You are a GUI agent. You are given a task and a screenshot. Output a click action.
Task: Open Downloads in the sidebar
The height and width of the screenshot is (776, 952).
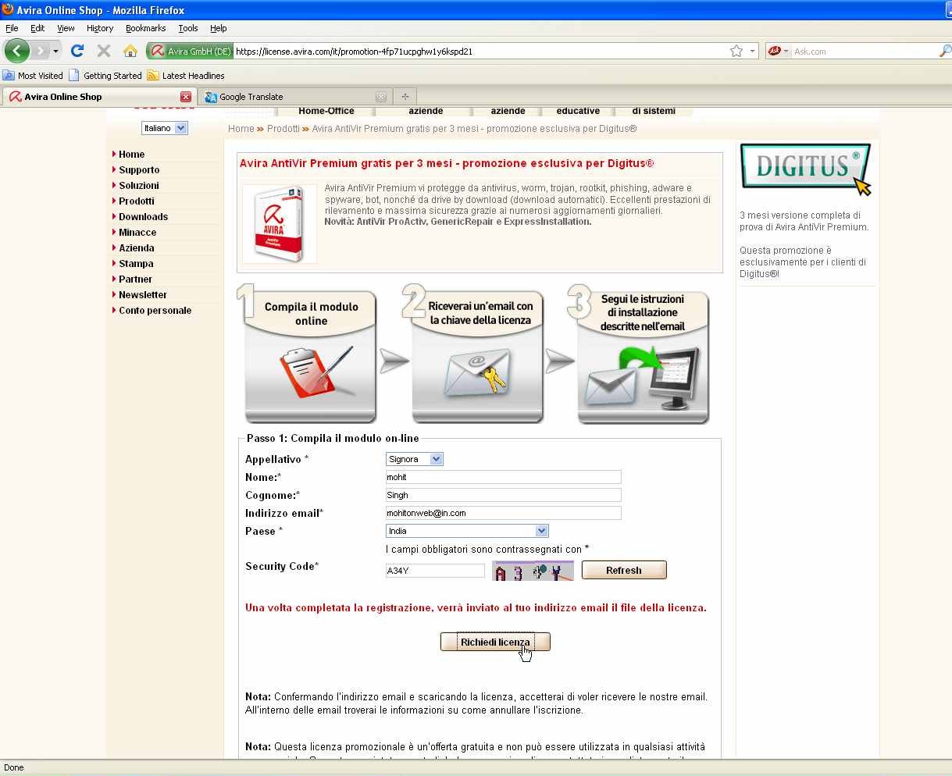point(143,217)
